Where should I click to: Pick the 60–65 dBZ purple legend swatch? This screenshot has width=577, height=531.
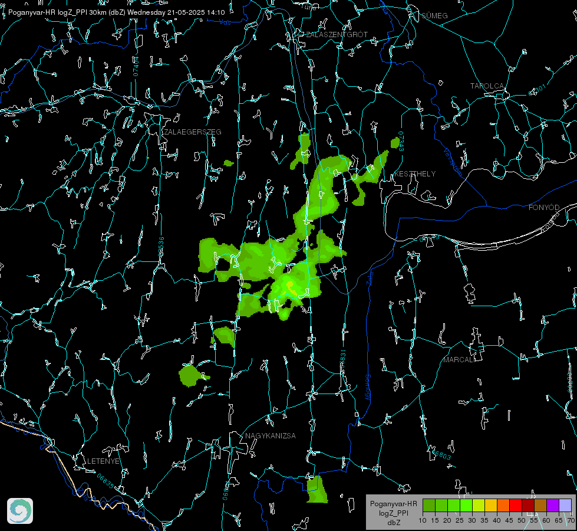tap(553, 505)
